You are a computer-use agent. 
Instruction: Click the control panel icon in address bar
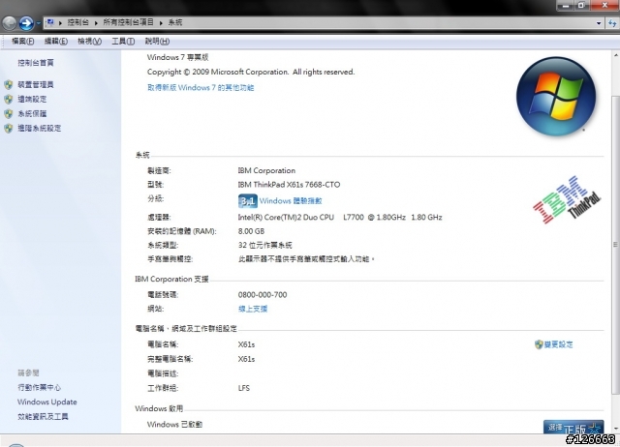49,22
